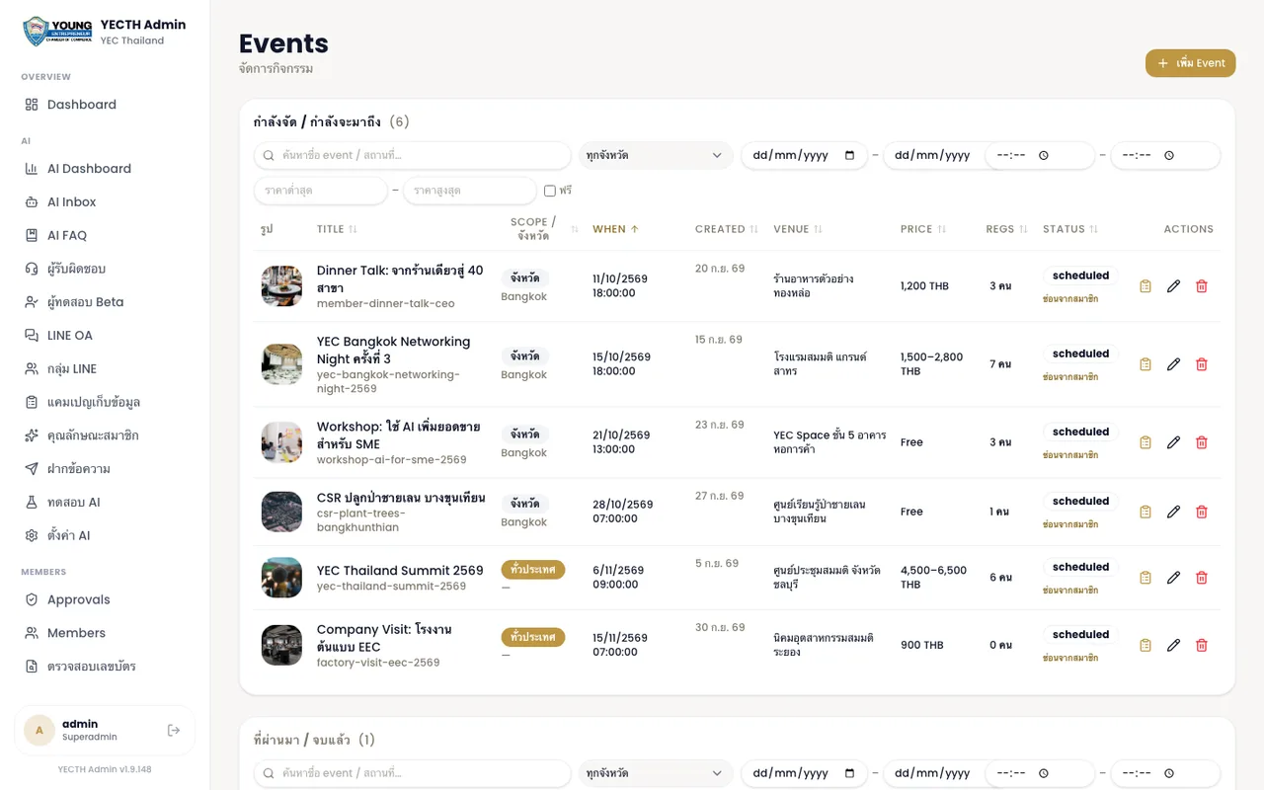Edit the Company Visit factory event
This screenshot has width=1264, height=790.
point(1173,645)
